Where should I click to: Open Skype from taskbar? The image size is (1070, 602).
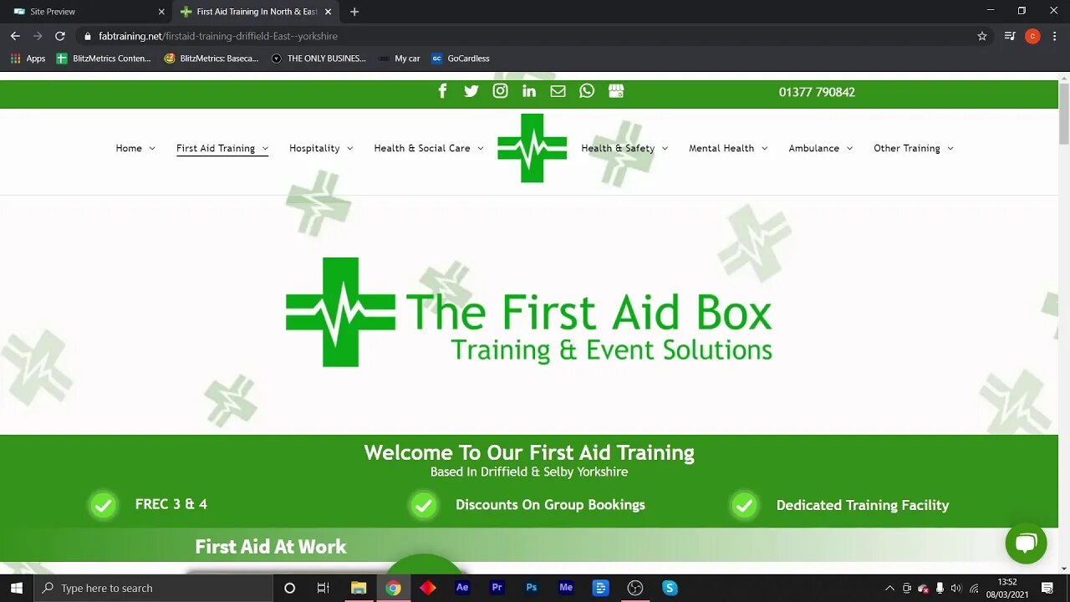point(670,588)
